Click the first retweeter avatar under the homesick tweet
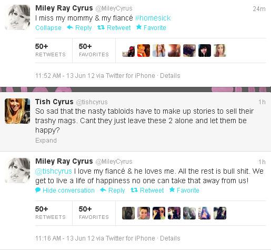The height and width of the screenshot is (250, 271). tap(128, 51)
